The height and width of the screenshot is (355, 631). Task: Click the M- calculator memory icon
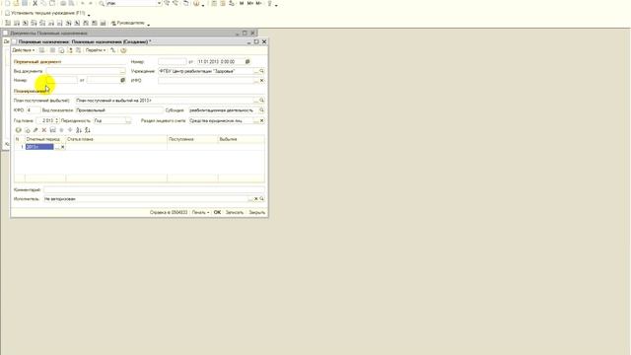click(x=258, y=3)
